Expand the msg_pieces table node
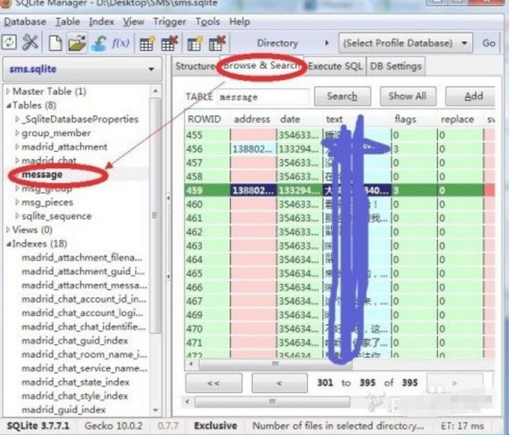 click(17, 202)
